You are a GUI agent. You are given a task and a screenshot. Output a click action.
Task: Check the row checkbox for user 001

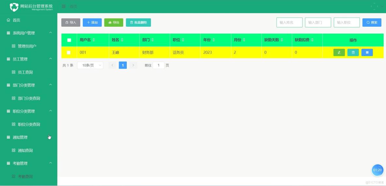(69, 52)
